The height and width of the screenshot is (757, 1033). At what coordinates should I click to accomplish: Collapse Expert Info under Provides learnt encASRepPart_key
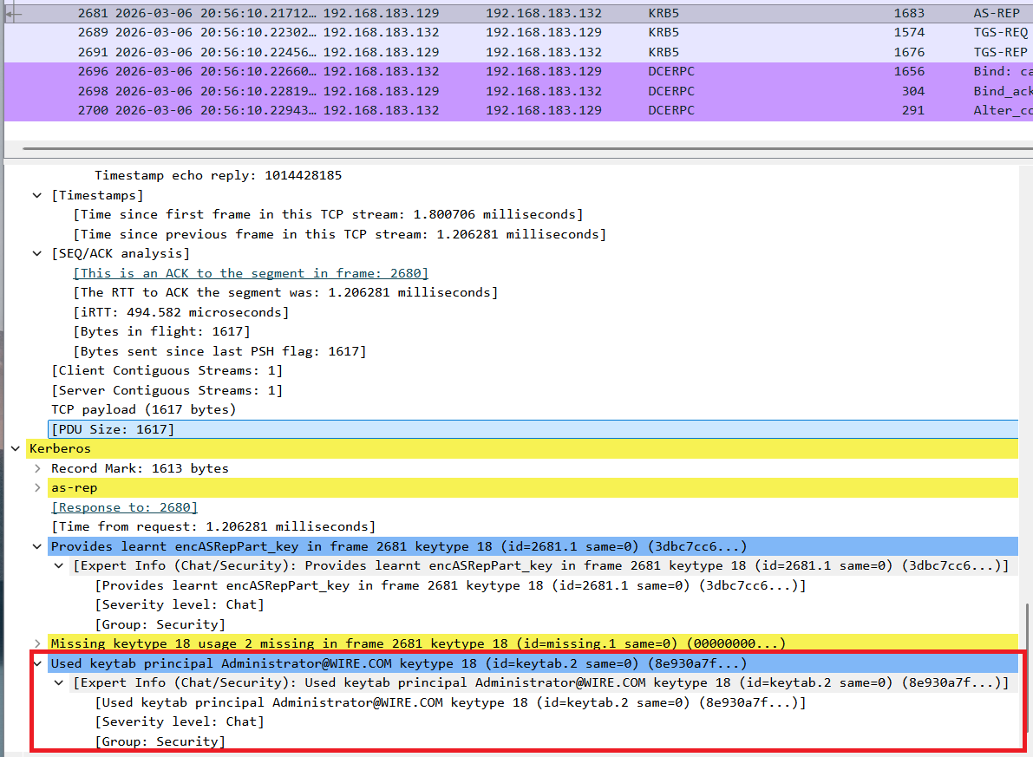pos(59,566)
